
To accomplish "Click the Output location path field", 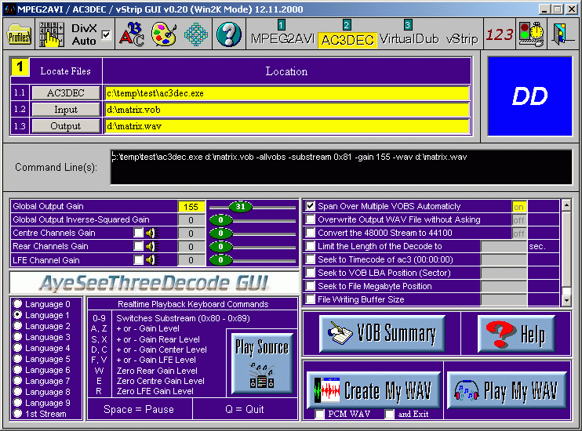I will 286,126.
